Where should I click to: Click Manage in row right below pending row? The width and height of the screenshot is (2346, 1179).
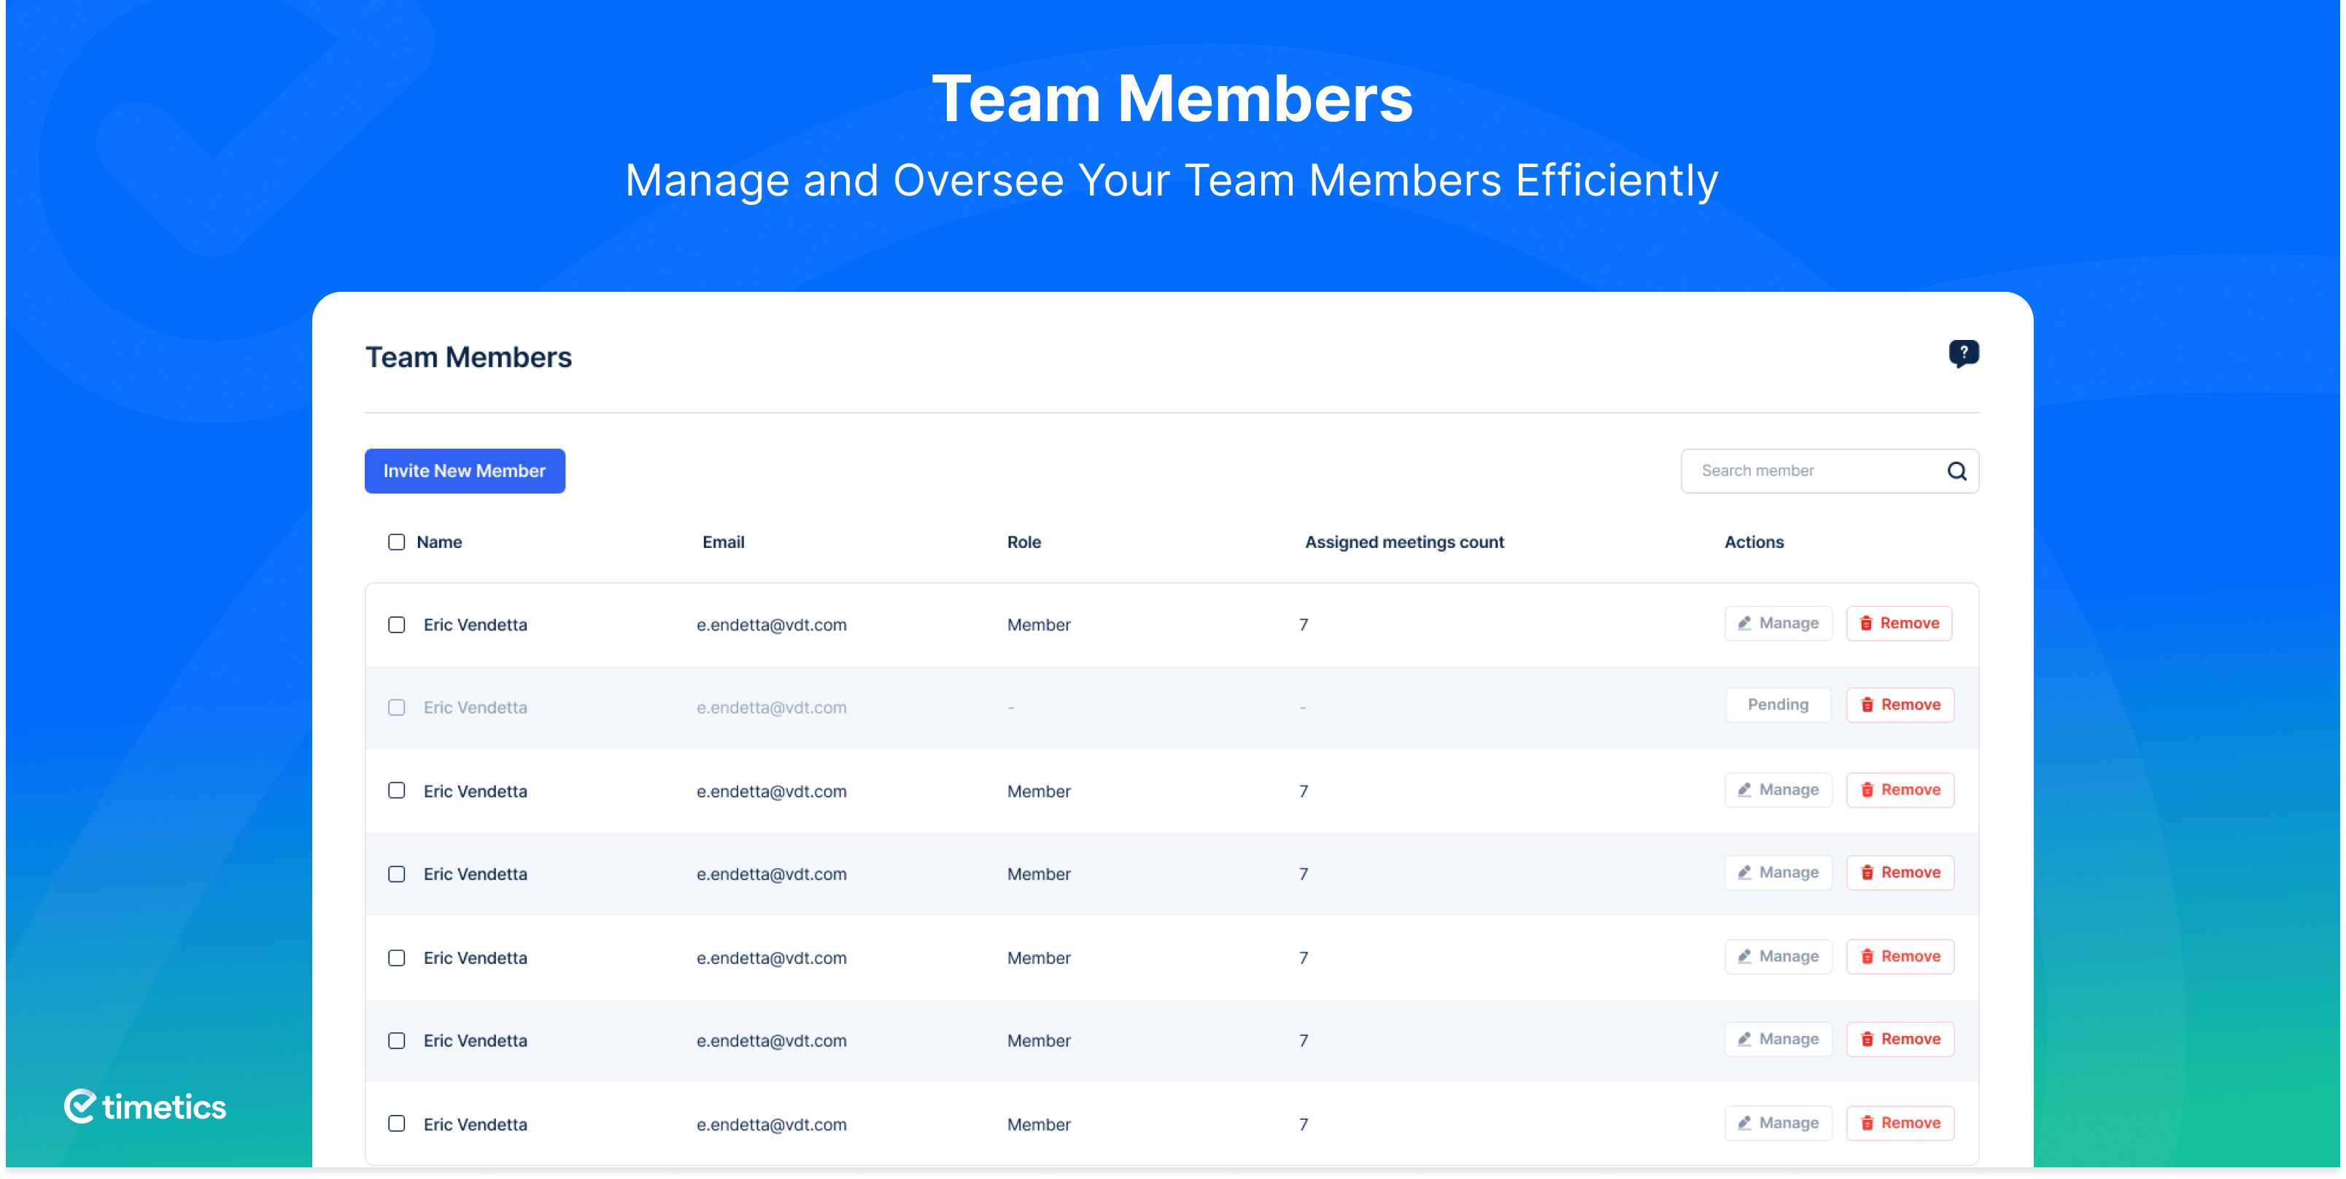1778,790
